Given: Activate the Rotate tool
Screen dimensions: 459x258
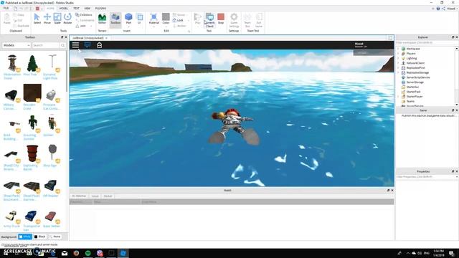Looking at the screenshot, I should point(67,19).
